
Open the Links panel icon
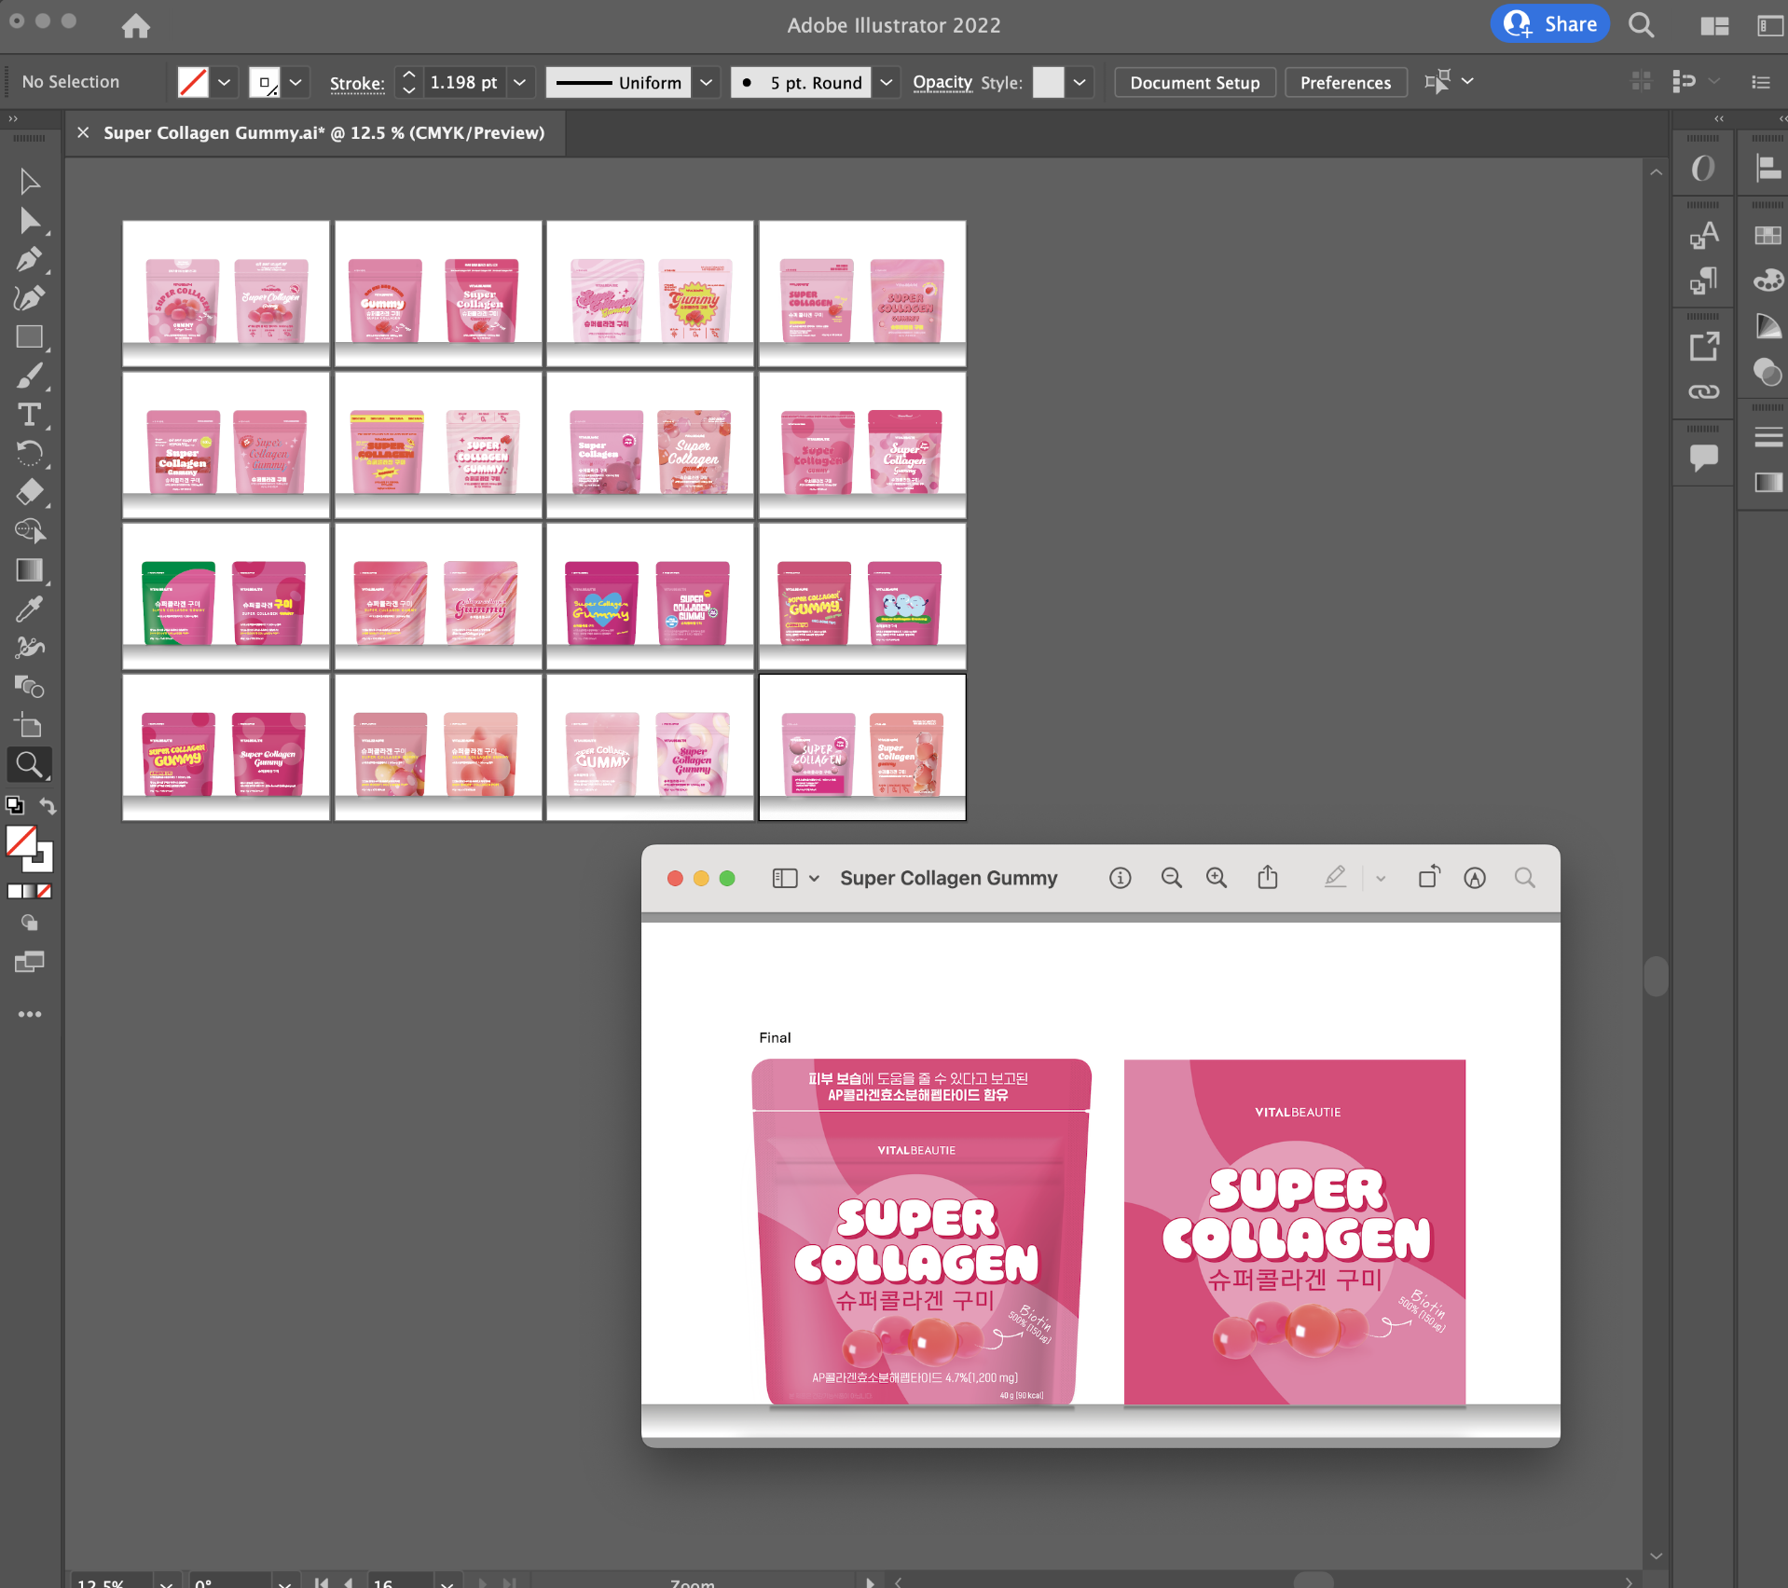pos(1703,391)
